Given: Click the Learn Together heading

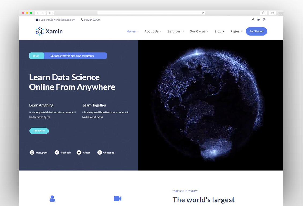Looking at the screenshot, I should click(x=94, y=105).
